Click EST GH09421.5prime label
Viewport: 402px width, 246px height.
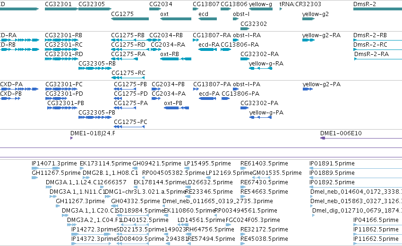tap(157, 164)
